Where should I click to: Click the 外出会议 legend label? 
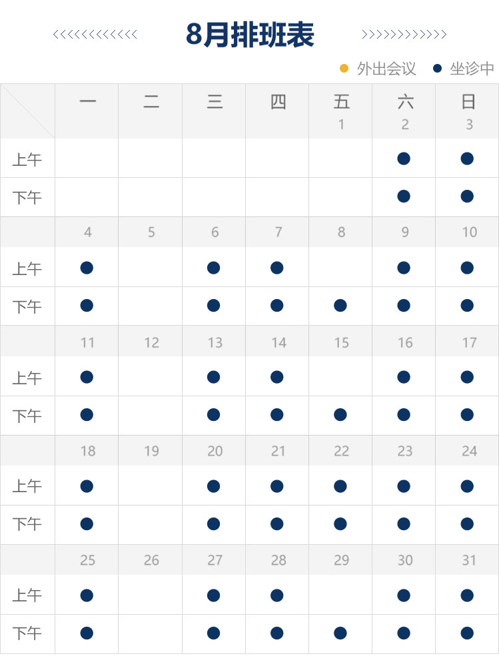click(x=386, y=69)
